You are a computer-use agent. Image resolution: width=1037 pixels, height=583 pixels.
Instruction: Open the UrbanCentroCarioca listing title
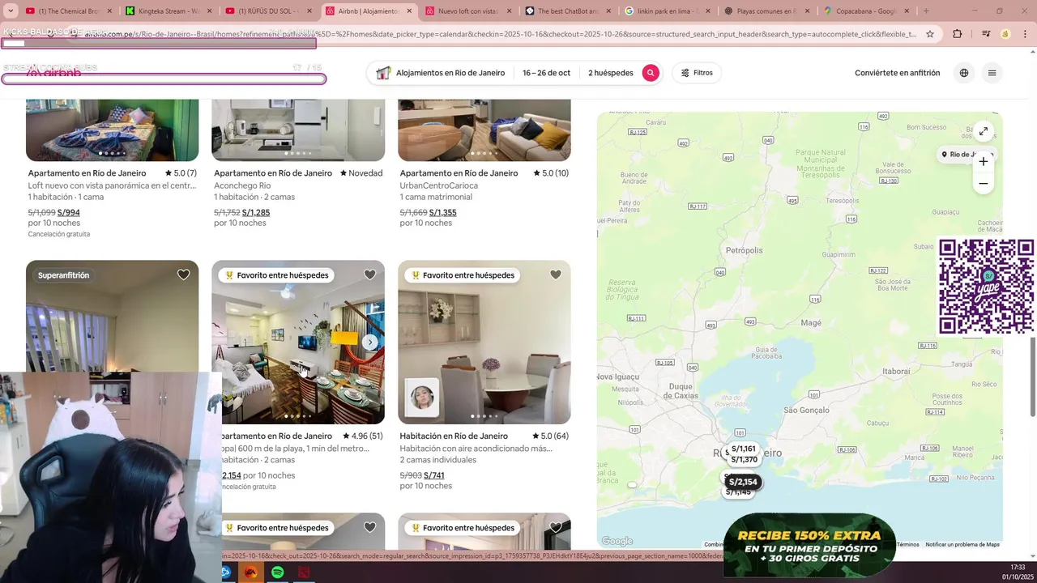(x=439, y=185)
